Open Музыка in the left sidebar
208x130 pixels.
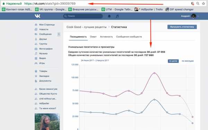(x=43, y=53)
